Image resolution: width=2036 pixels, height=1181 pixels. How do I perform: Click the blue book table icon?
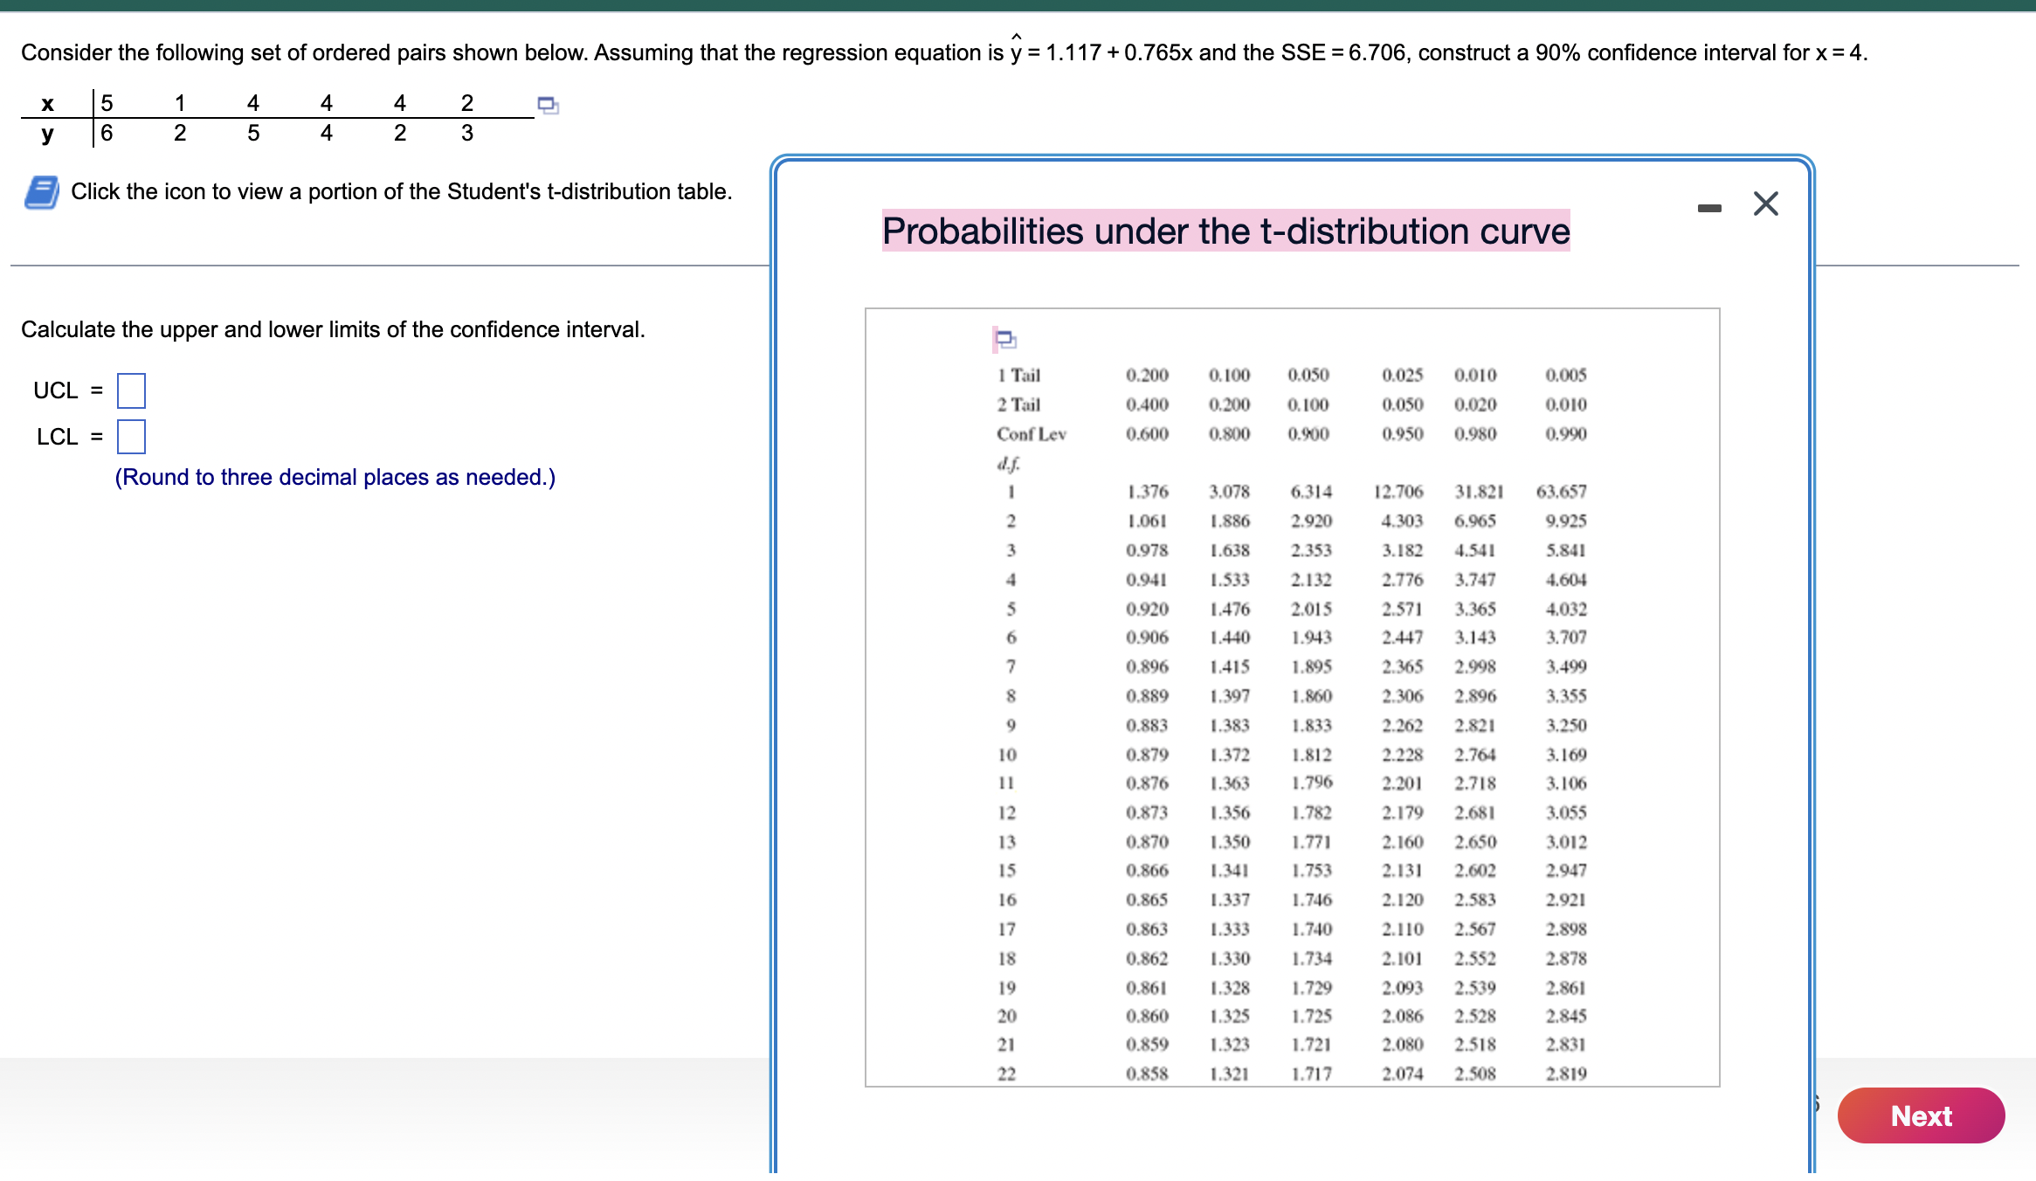coord(42,192)
